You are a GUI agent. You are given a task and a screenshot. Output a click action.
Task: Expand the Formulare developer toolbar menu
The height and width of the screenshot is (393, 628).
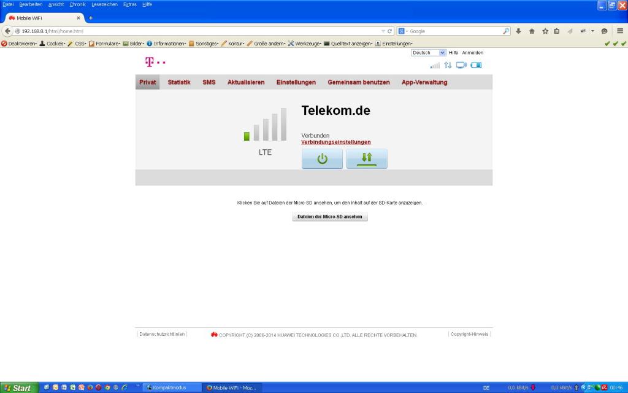tap(104, 44)
